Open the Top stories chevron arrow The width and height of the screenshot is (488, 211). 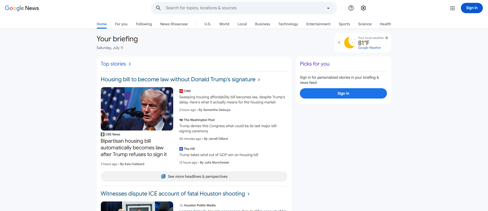pos(130,64)
